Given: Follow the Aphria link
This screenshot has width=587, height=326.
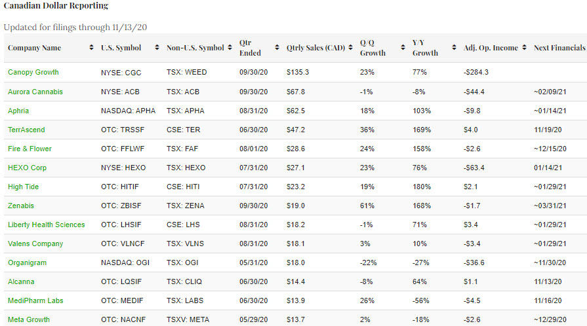Looking at the screenshot, I should pos(18,111).
